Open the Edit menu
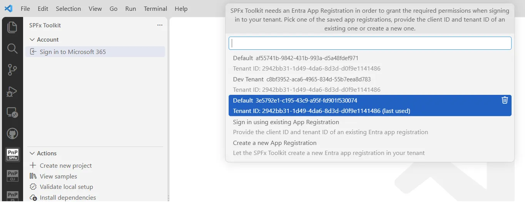The height and width of the screenshot is (202, 525). [x=43, y=8]
